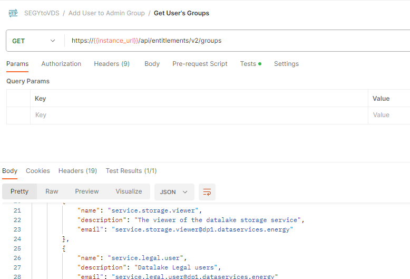Click the datalake storage service description text
The image size is (410, 279).
point(218,220)
